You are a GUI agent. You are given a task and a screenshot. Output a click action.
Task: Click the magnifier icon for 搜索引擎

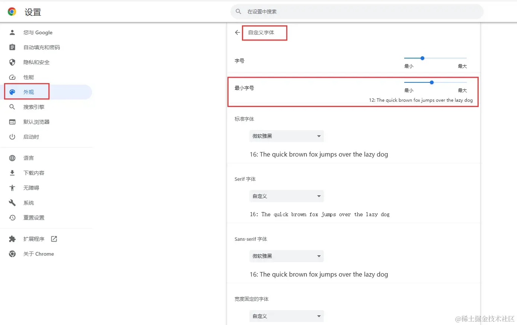12,107
